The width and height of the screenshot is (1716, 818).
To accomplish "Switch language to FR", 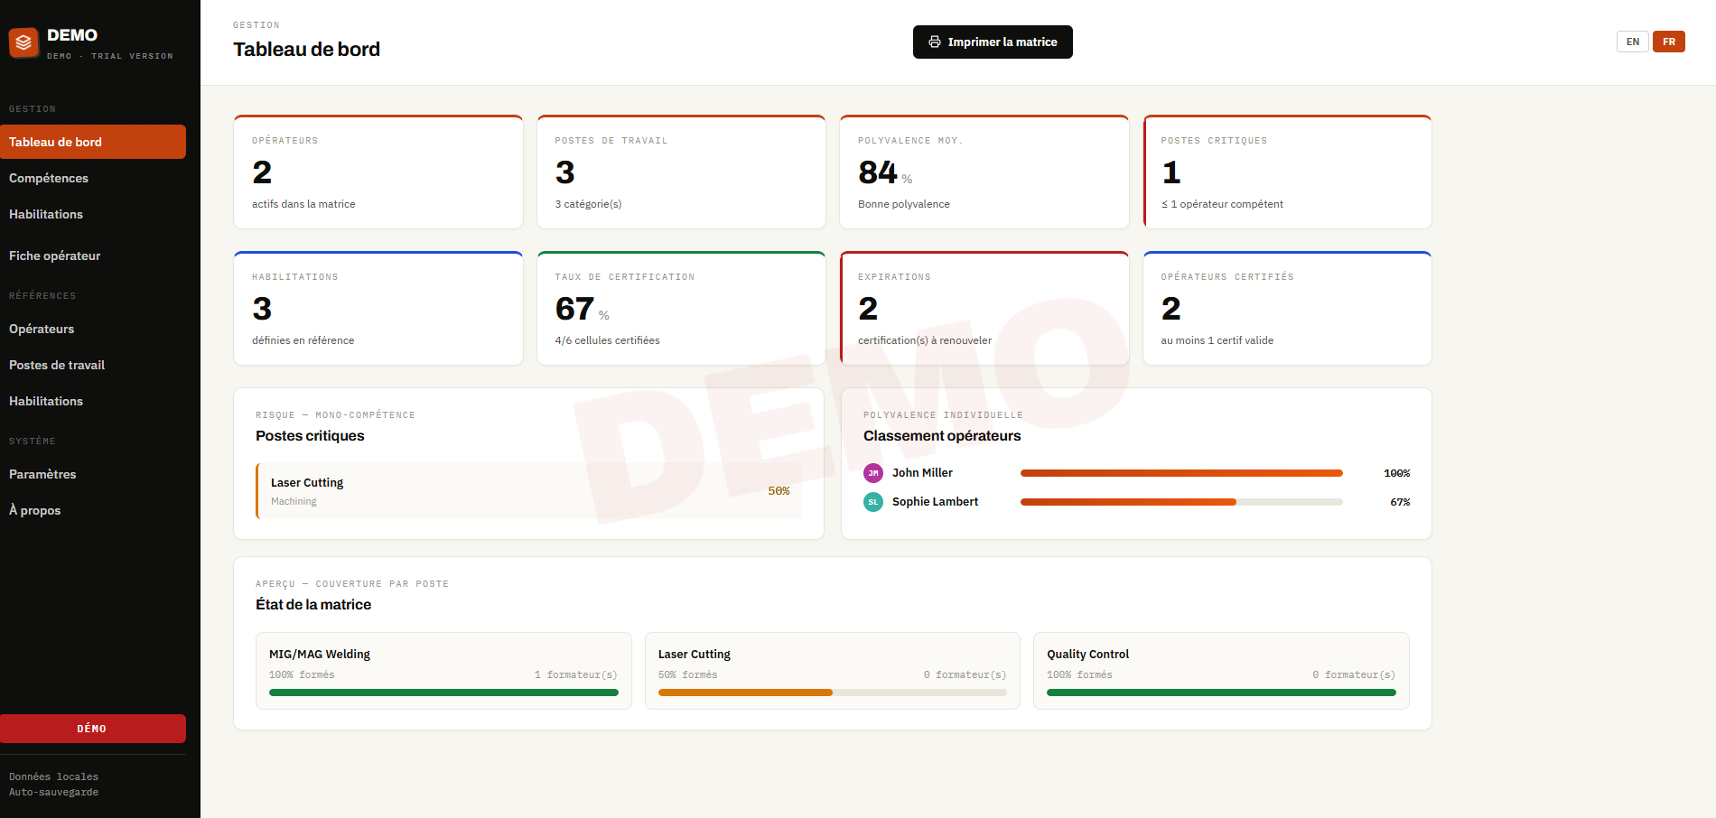I will tap(1669, 42).
